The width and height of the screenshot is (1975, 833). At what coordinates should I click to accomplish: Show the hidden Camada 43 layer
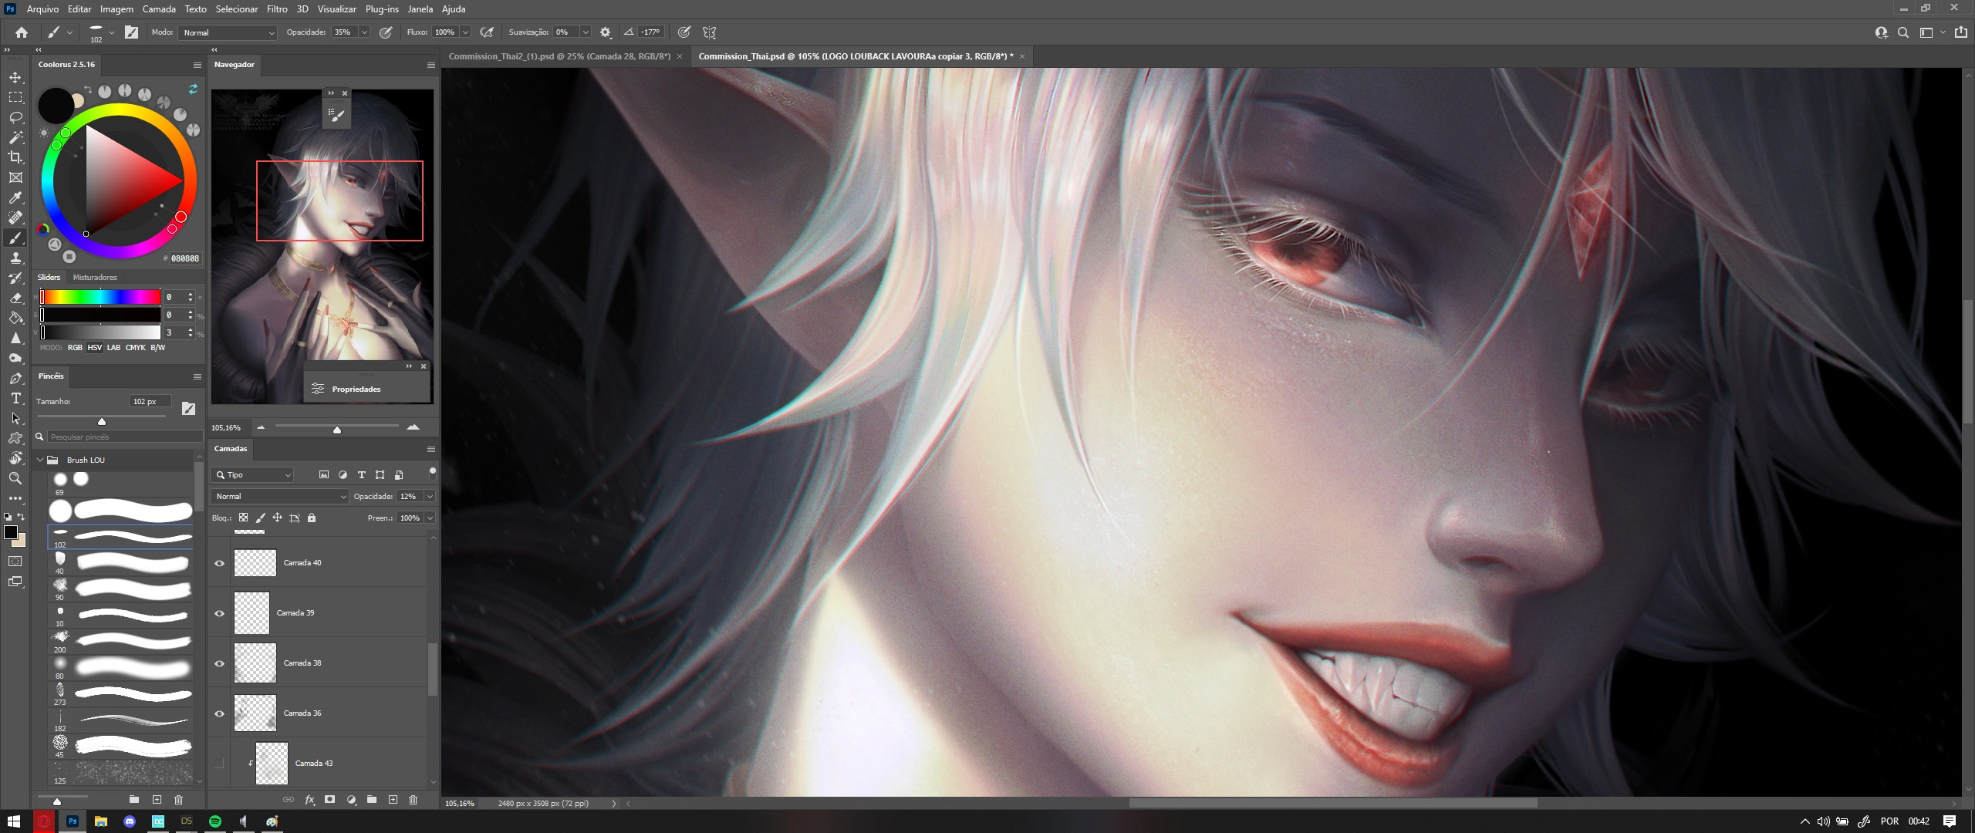tap(219, 764)
